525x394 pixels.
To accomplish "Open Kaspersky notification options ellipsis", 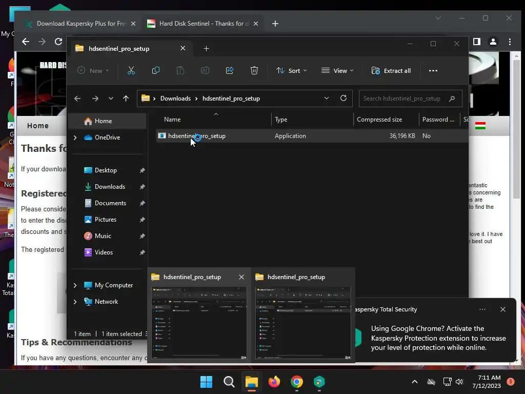I will (x=482, y=309).
